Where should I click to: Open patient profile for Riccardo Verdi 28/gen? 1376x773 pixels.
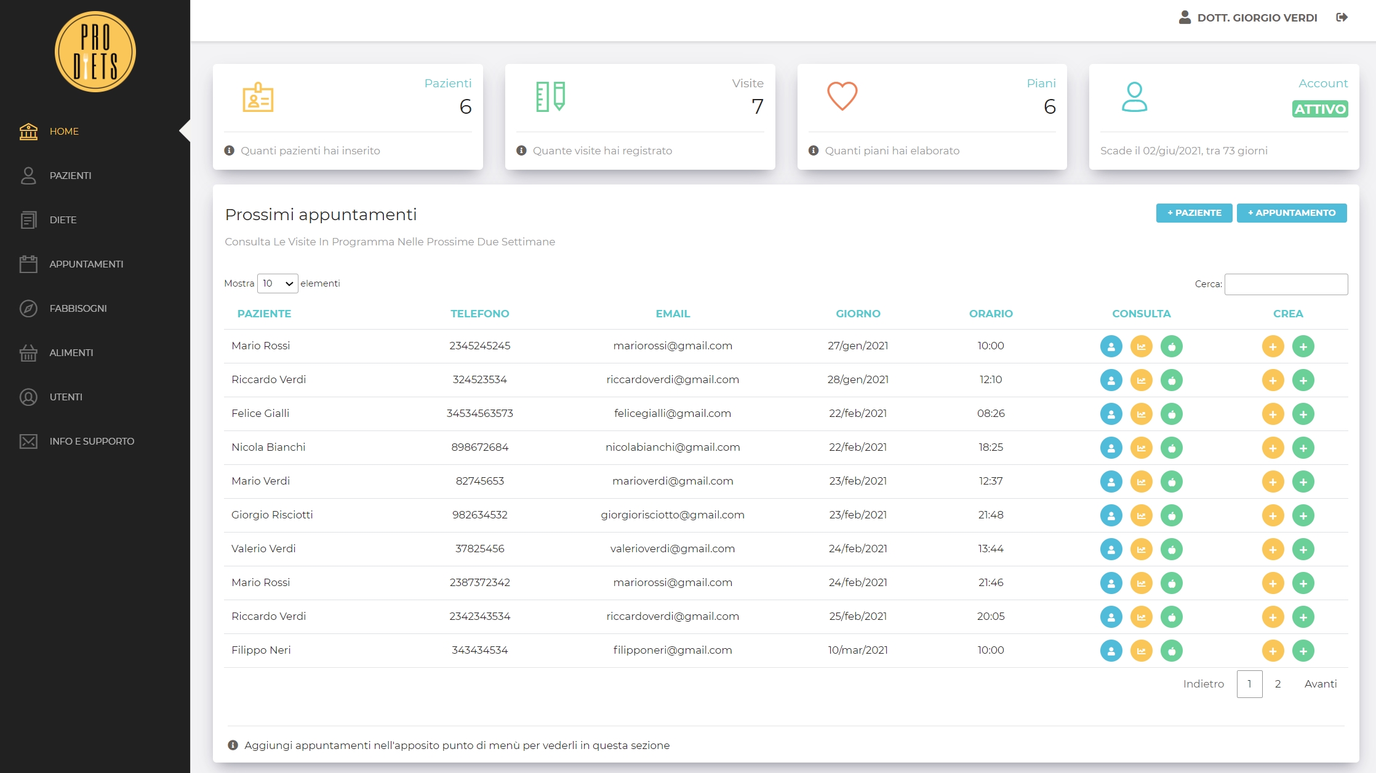tap(1111, 380)
